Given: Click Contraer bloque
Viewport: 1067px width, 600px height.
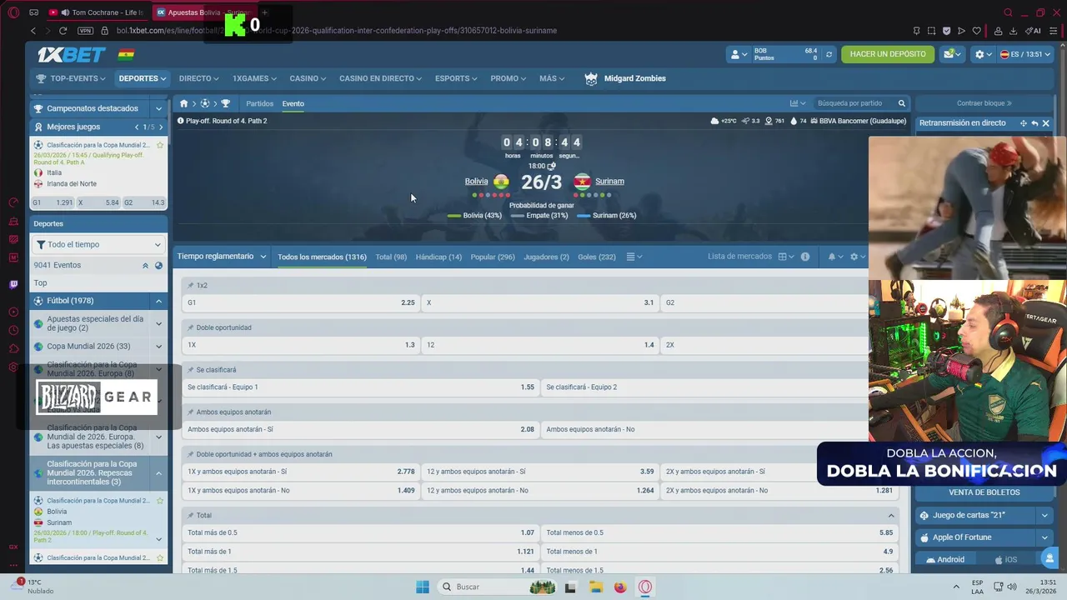Looking at the screenshot, I should [984, 103].
